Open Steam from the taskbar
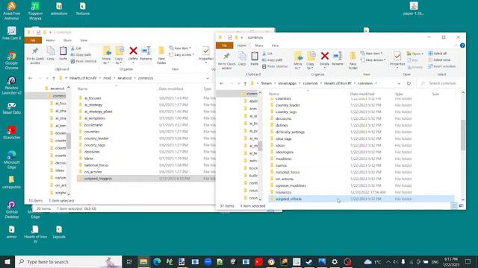 pos(309,261)
